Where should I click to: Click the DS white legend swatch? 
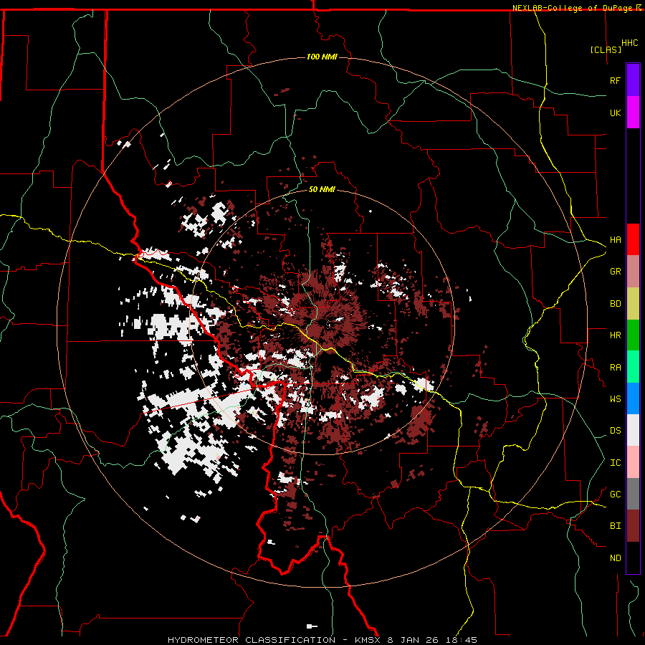pos(633,430)
